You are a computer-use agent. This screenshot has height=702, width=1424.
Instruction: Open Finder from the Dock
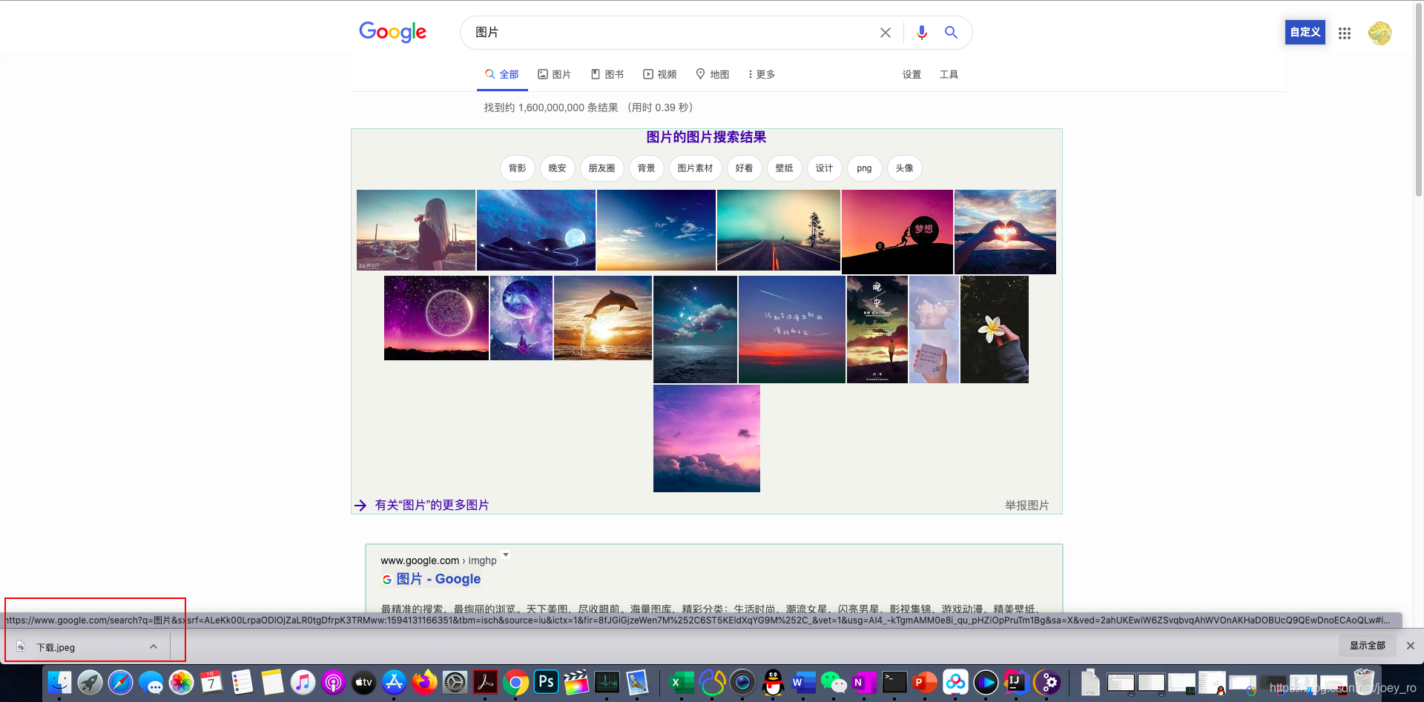click(60, 683)
